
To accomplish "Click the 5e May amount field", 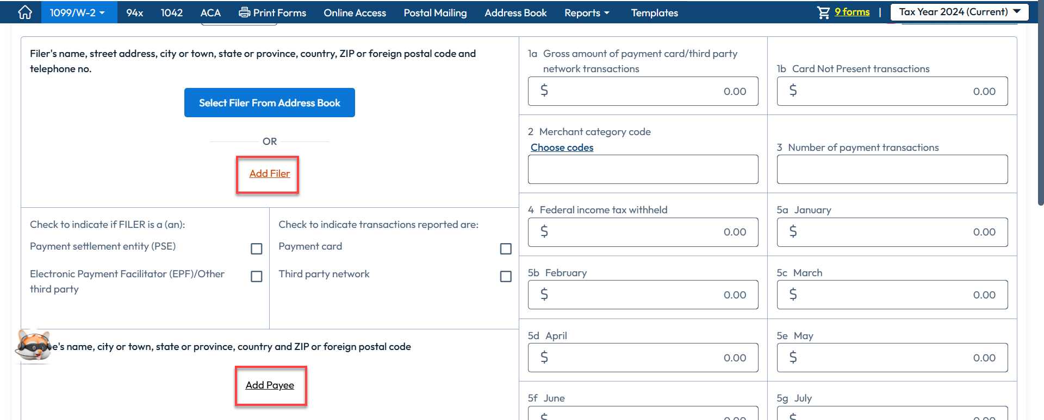I will (892, 358).
